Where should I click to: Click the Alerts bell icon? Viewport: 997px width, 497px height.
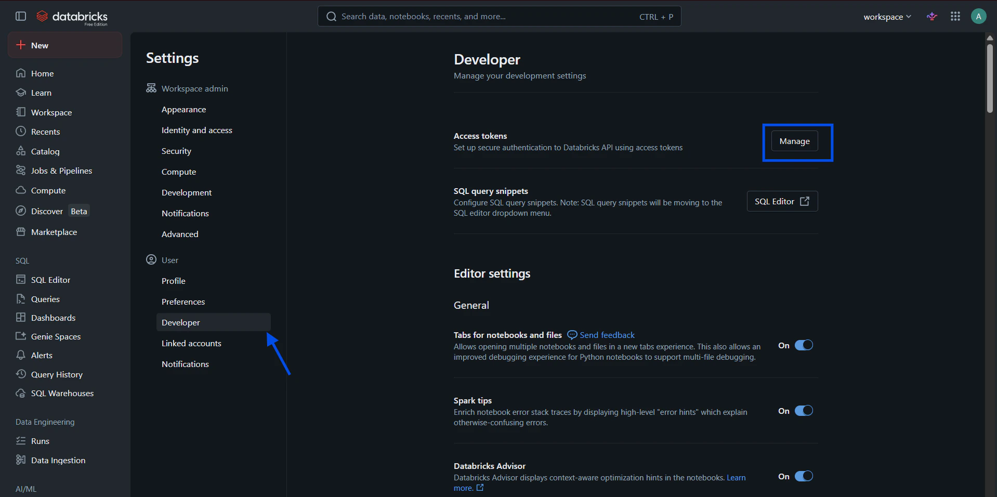21,355
